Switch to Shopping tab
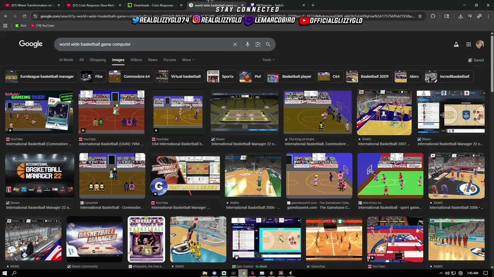The width and height of the screenshot is (494, 277). [x=98, y=60]
